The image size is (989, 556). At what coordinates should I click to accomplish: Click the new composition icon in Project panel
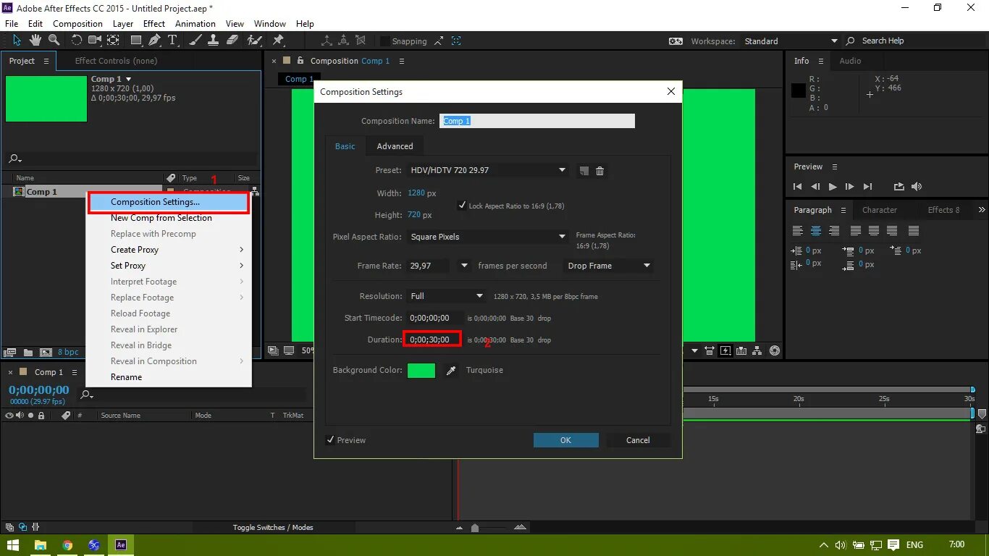(x=46, y=352)
